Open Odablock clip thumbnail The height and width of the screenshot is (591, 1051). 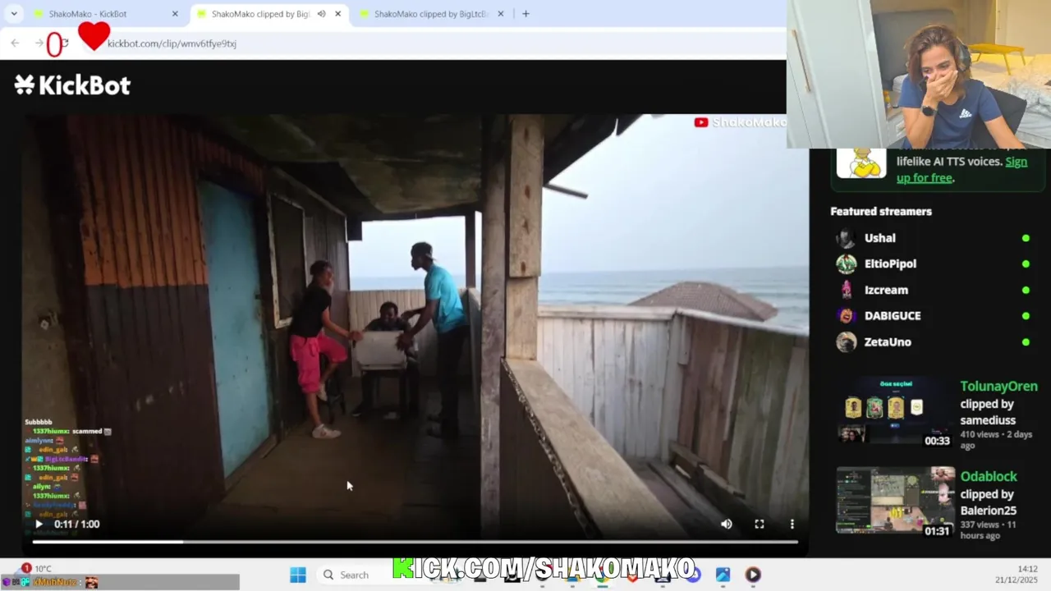point(895,502)
